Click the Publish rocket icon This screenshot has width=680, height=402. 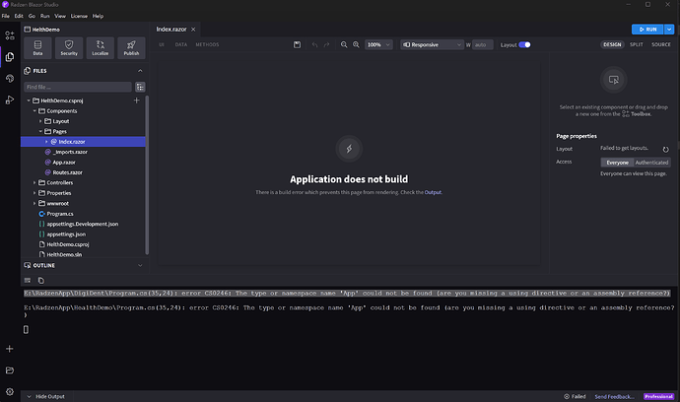[x=132, y=48]
